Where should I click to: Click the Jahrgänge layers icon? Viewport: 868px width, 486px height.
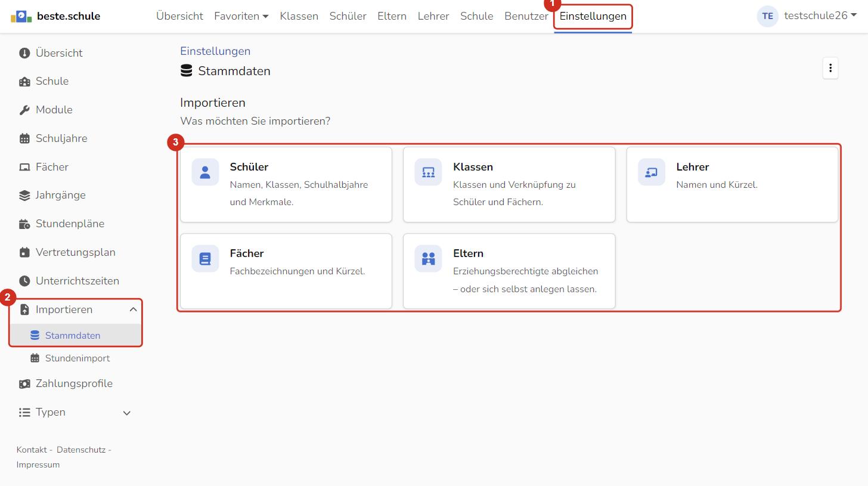pyautogui.click(x=24, y=196)
